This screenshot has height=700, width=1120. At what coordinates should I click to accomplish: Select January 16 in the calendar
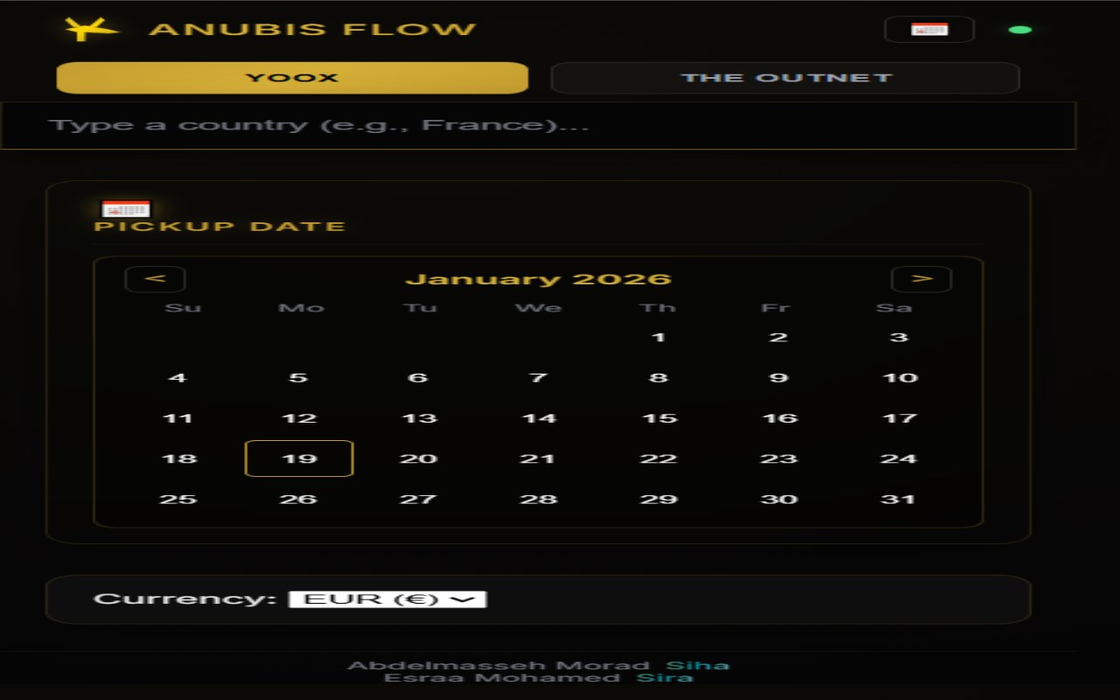[778, 418]
